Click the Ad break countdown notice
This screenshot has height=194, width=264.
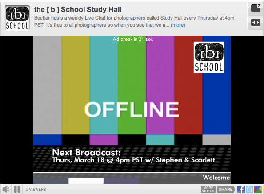(x=133, y=39)
